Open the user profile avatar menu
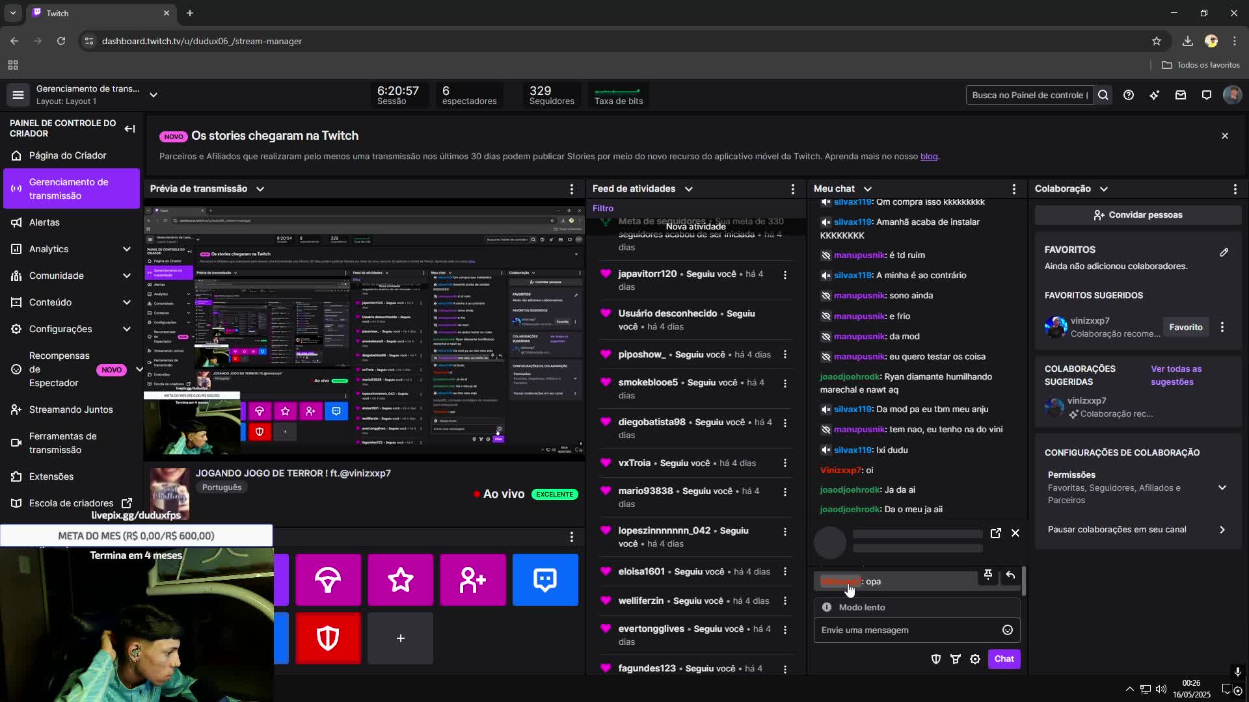This screenshot has height=702, width=1249. tap(1232, 95)
